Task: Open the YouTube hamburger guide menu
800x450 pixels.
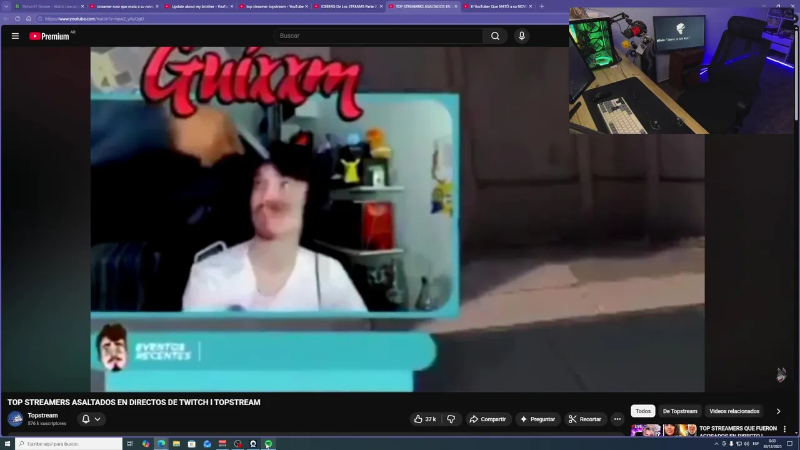Action: click(15, 36)
